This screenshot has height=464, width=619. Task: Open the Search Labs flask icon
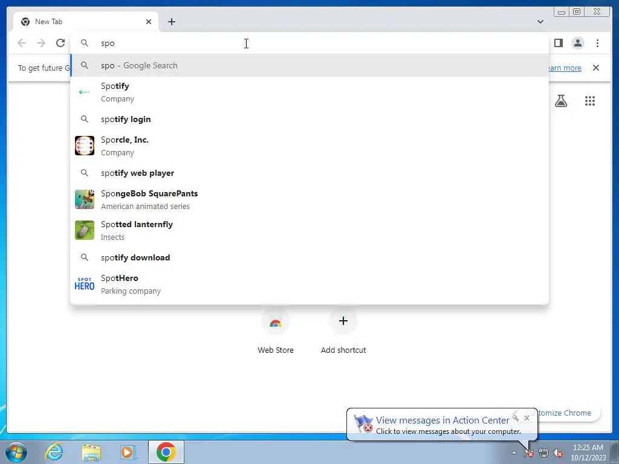click(561, 101)
